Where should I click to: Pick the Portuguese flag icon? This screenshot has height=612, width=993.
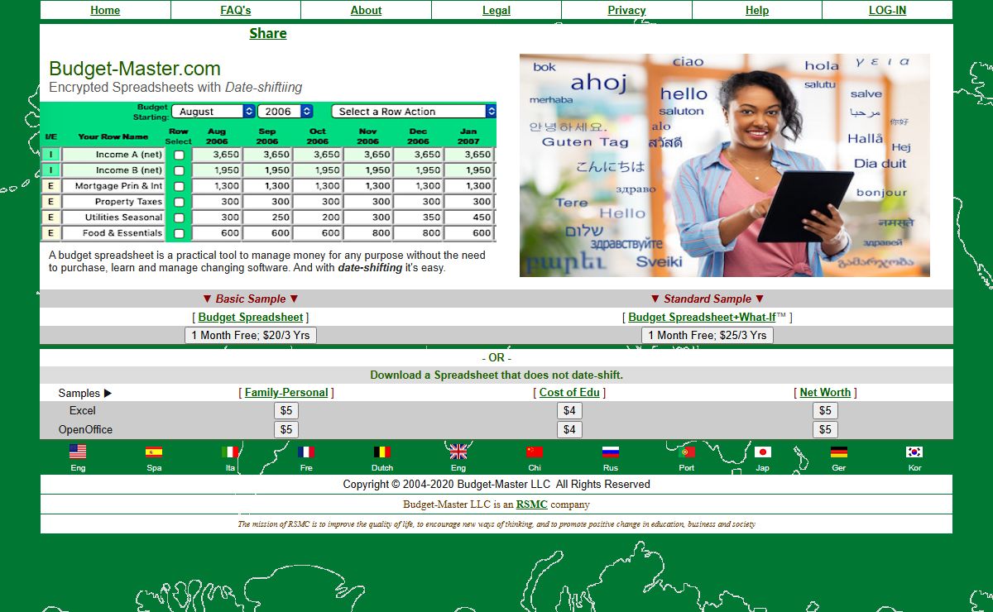(x=687, y=452)
